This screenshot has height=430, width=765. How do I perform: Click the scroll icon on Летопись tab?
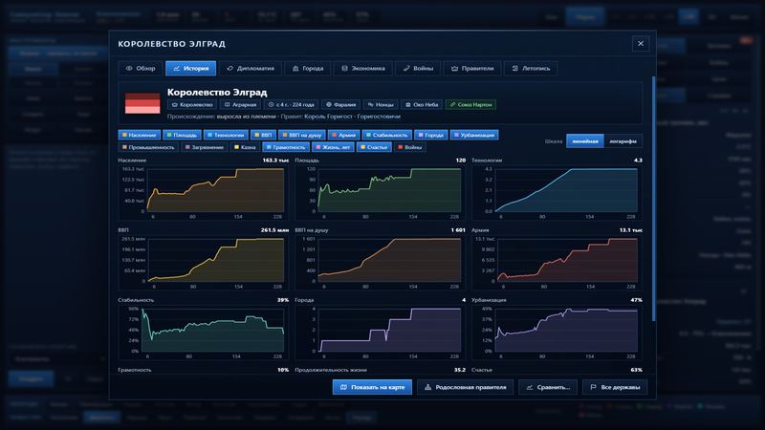pos(515,68)
